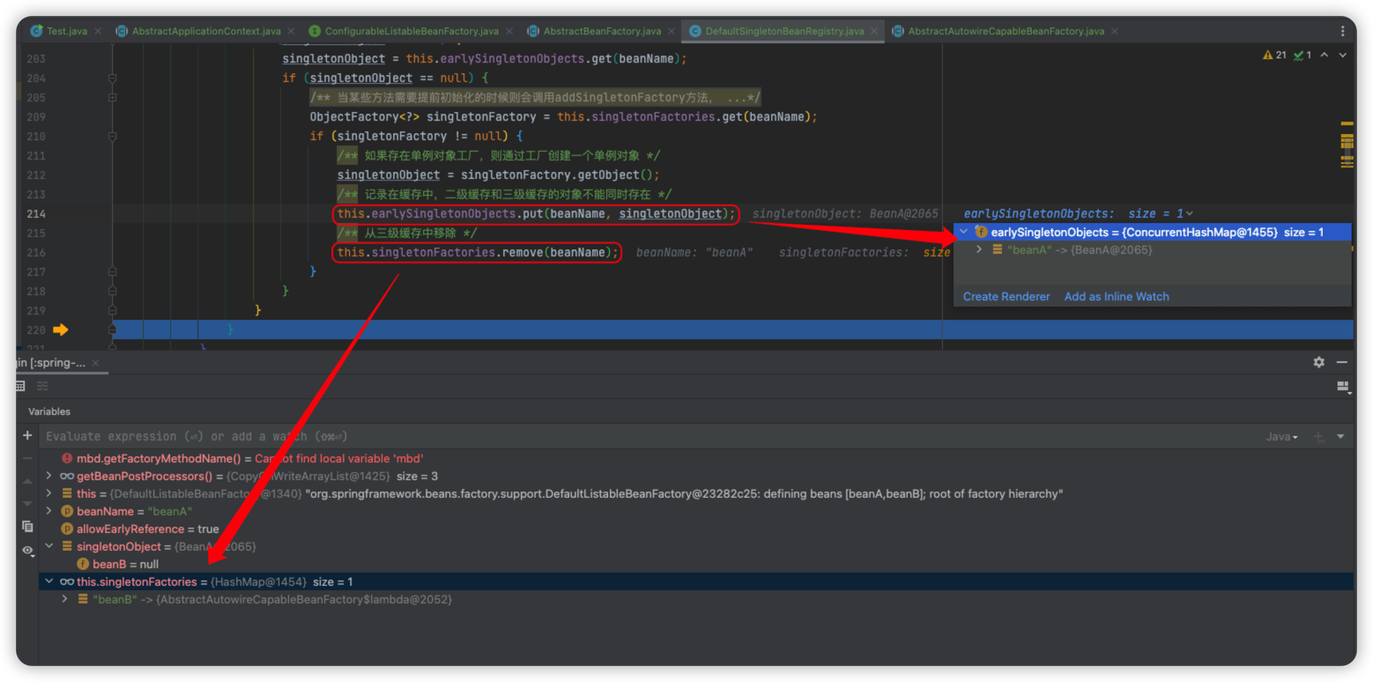Click the Variables panel header

tap(49, 411)
